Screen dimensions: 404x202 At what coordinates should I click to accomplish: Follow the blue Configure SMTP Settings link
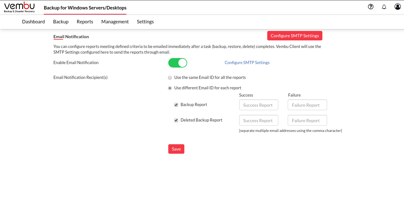pos(247,62)
